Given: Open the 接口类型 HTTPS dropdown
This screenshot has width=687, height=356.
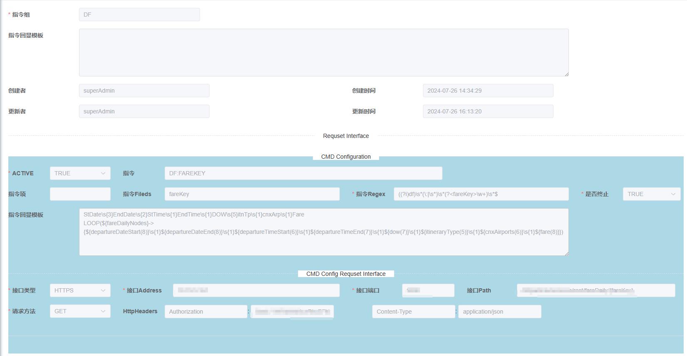Looking at the screenshot, I should tap(80, 290).
